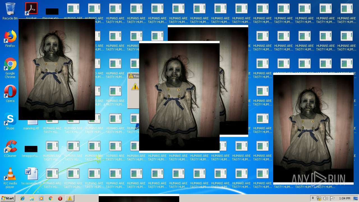This screenshot has width=359, height=202.
Task: Open the Google Chrome desktop shortcut
Action: [10, 68]
